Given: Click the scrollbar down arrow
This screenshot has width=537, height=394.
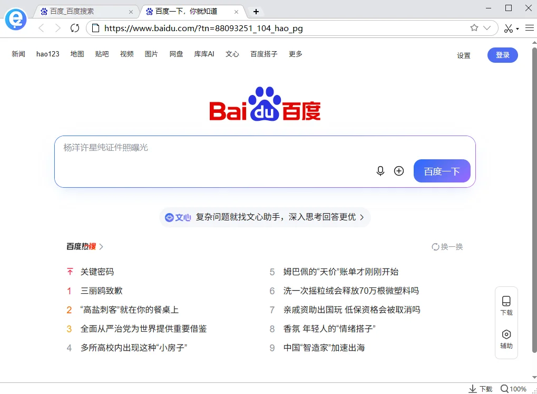Looking at the screenshot, I should tap(534, 378).
